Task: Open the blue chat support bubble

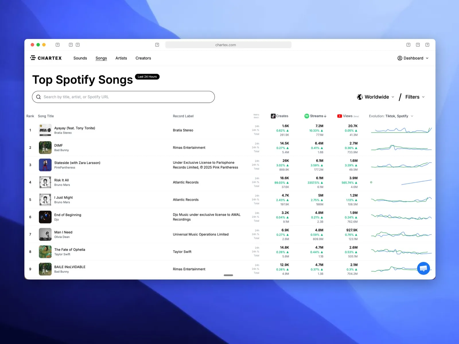Action: (423, 269)
